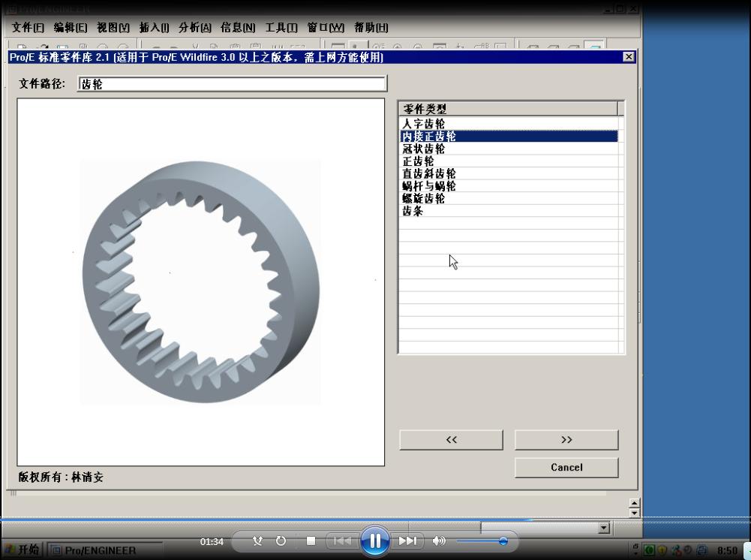Click the 零件类型 column header

508,109
